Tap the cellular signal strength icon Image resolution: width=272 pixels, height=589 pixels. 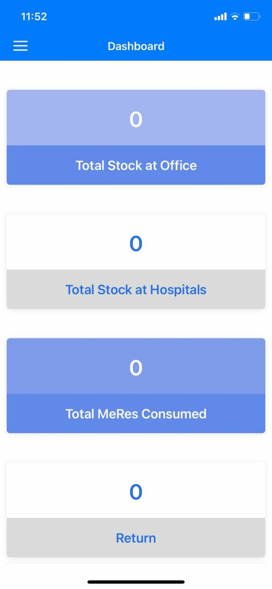[220, 16]
